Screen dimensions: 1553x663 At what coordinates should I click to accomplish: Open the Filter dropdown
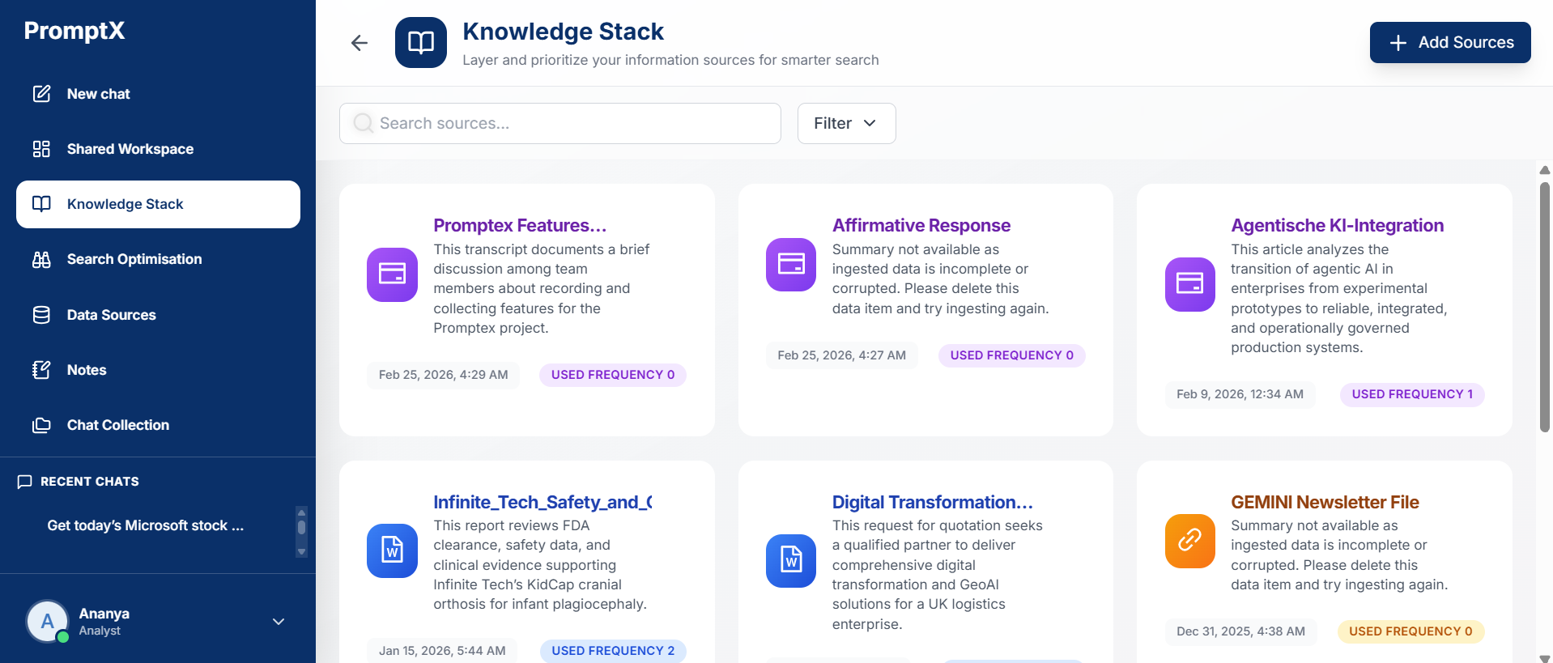point(846,123)
